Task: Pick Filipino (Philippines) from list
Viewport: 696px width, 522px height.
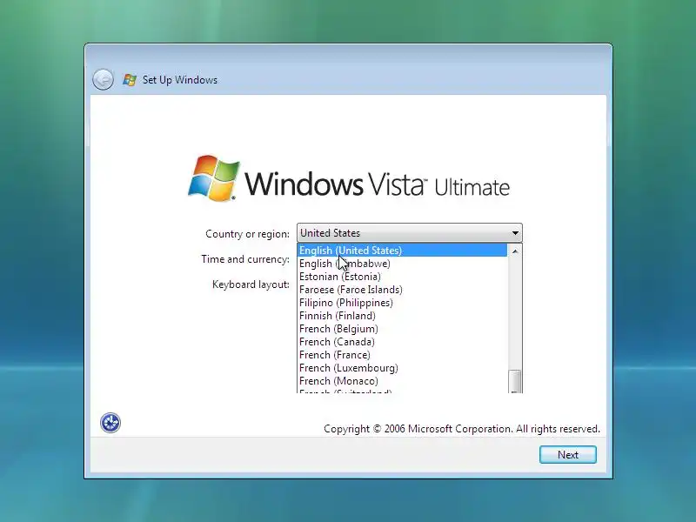Action: [402, 303]
